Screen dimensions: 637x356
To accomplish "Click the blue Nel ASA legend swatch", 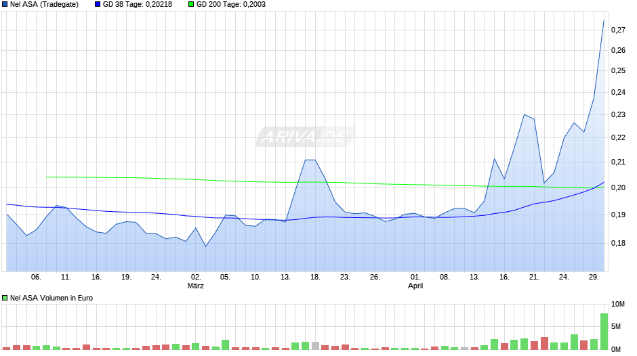I will point(5,5).
